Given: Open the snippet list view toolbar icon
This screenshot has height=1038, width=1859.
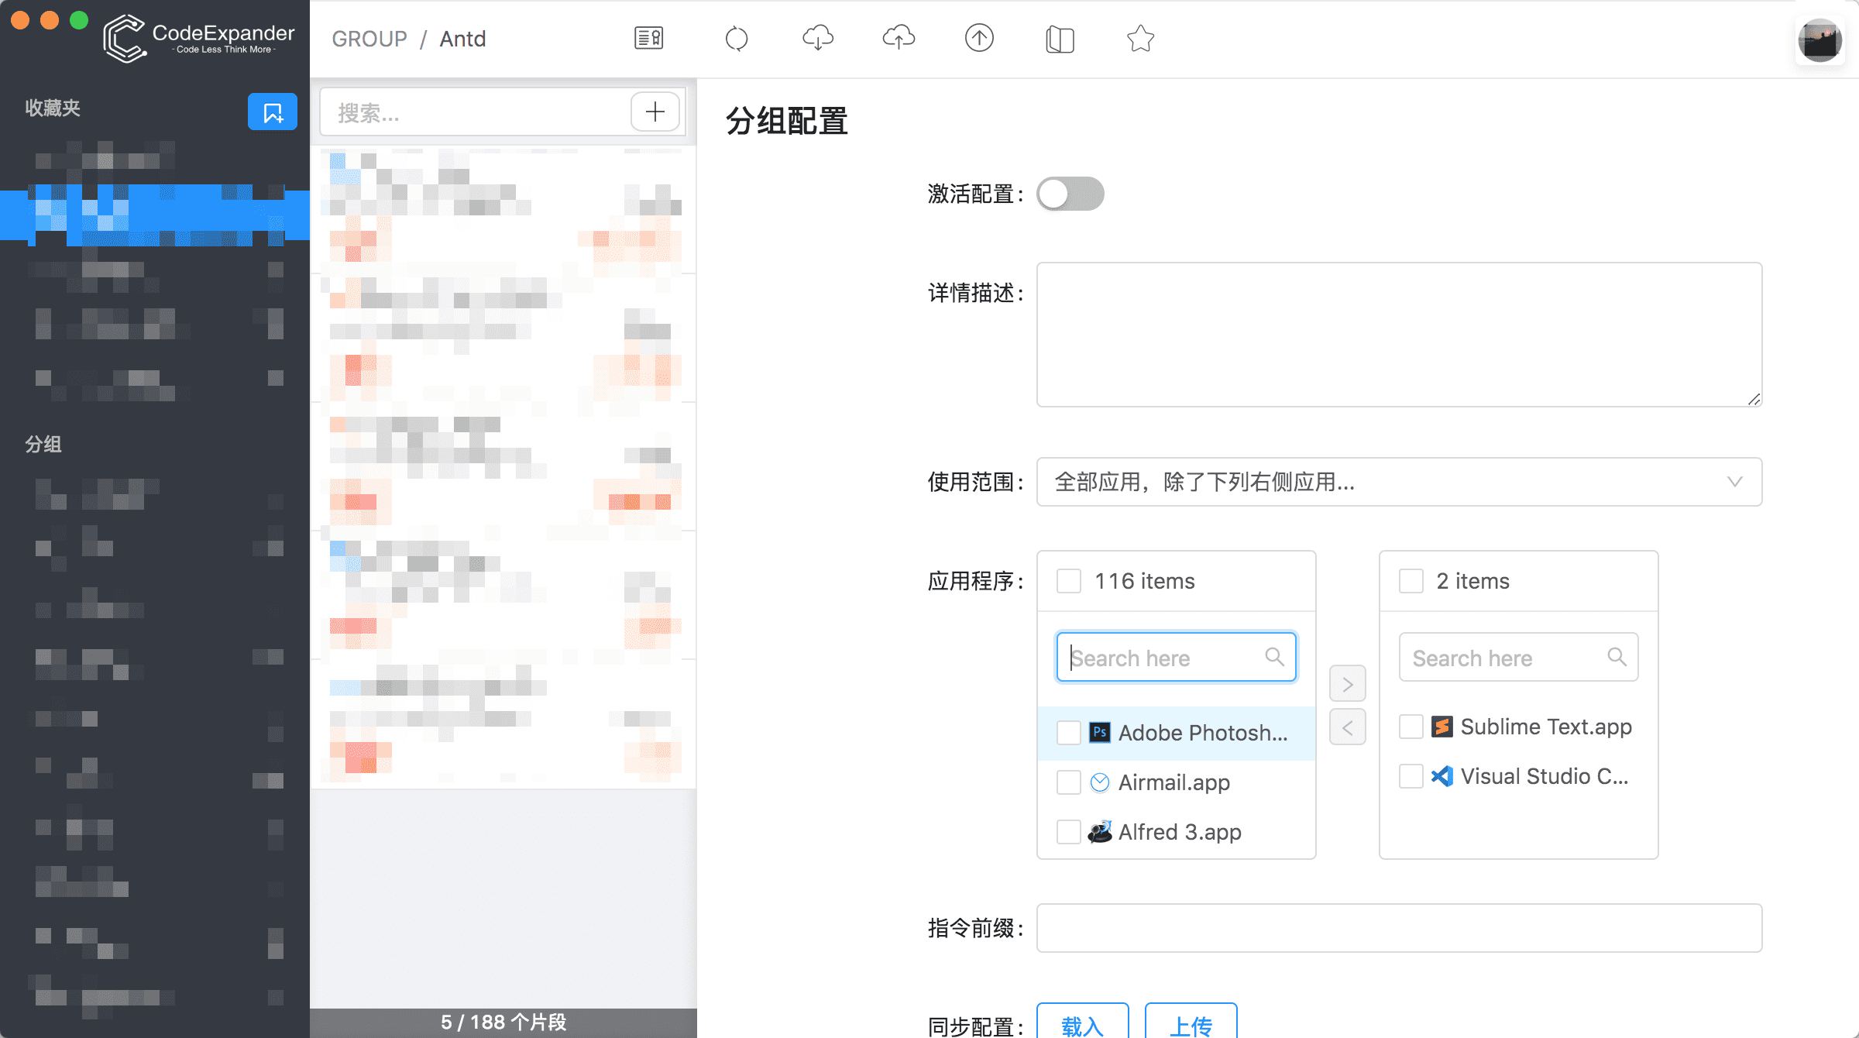Looking at the screenshot, I should pyautogui.click(x=648, y=38).
